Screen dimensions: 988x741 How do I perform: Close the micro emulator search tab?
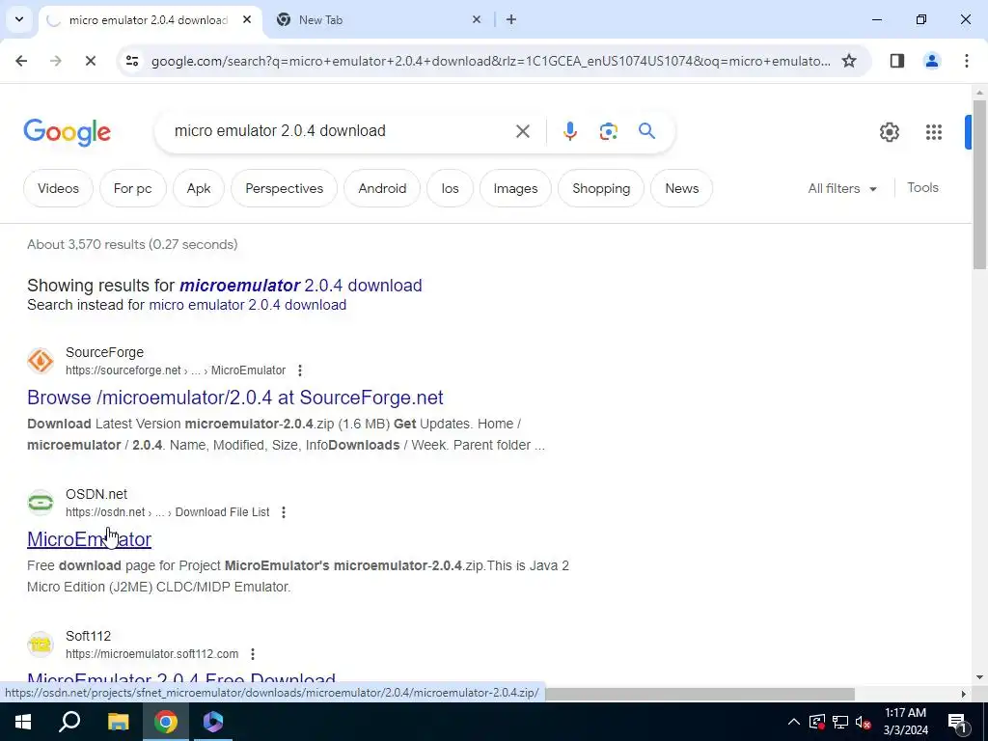(x=247, y=19)
